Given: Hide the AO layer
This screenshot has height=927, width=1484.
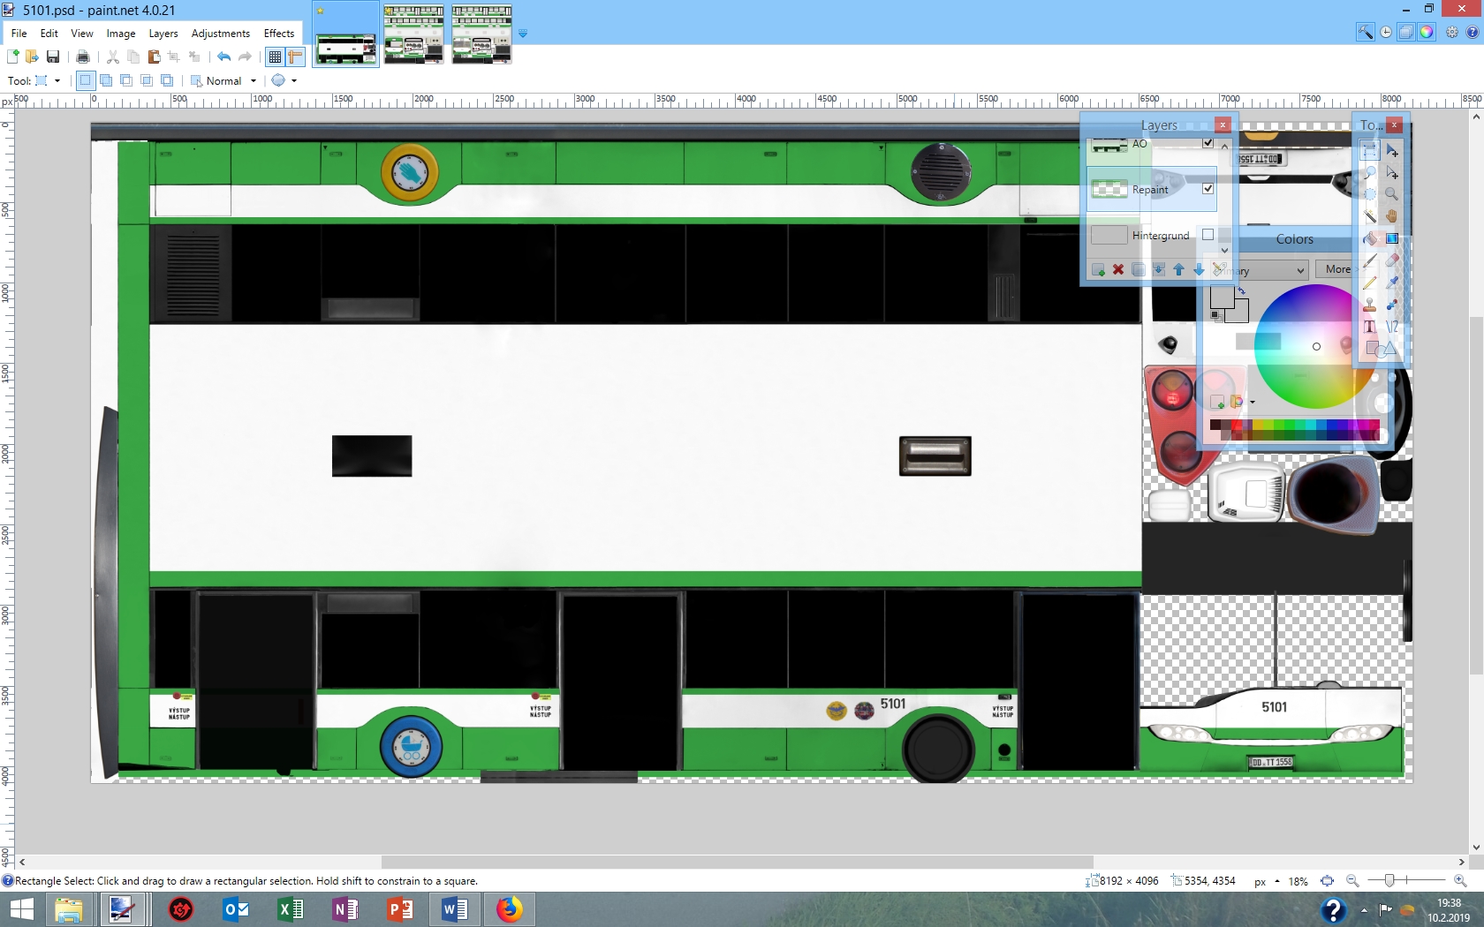Looking at the screenshot, I should click(x=1208, y=143).
